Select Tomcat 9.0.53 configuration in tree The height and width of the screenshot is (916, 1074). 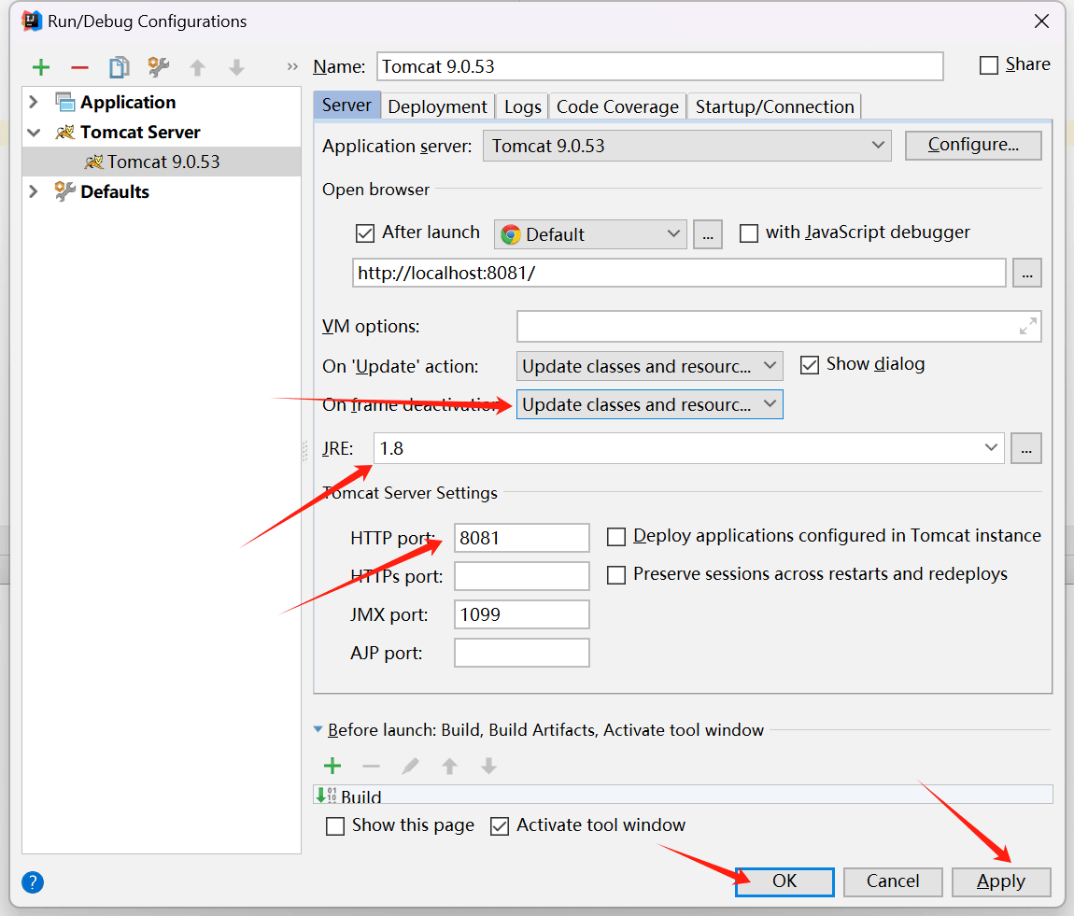(x=162, y=162)
